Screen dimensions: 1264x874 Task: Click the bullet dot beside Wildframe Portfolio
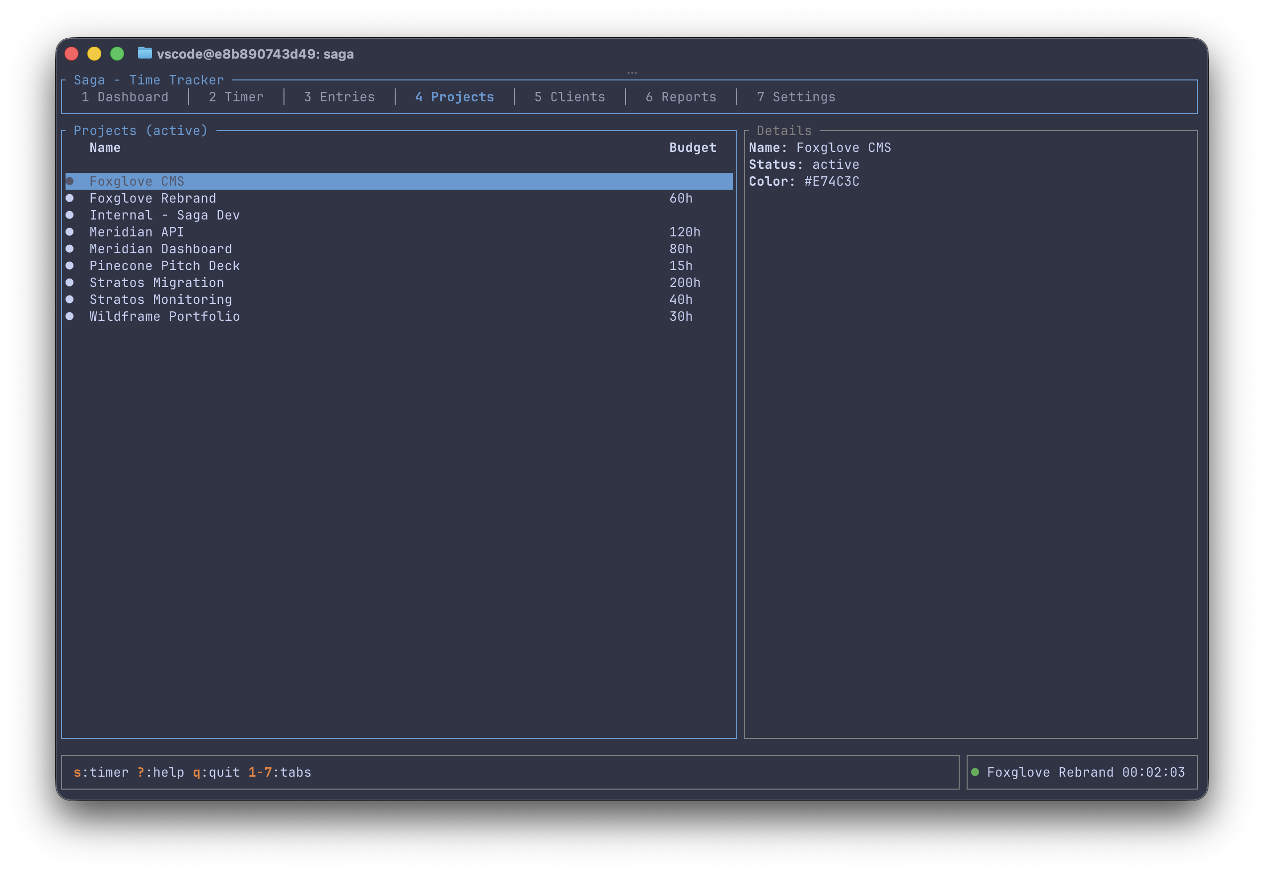70,316
